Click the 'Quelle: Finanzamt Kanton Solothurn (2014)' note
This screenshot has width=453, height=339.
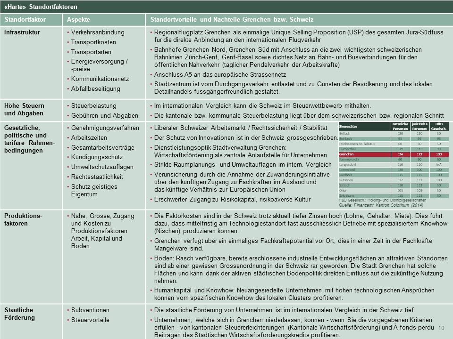(x=381, y=205)
